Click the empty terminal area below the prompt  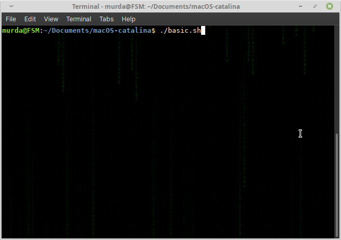pos(155,130)
